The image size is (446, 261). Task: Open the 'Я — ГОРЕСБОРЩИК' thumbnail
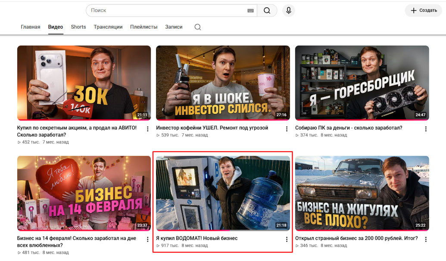[362, 83]
